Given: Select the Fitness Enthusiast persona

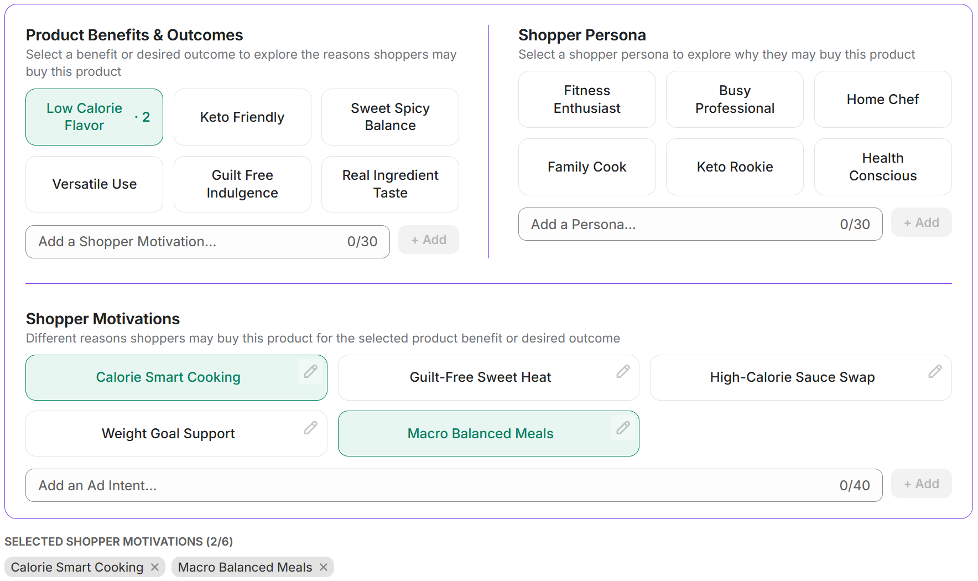Looking at the screenshot, I should tap(587, 100).
